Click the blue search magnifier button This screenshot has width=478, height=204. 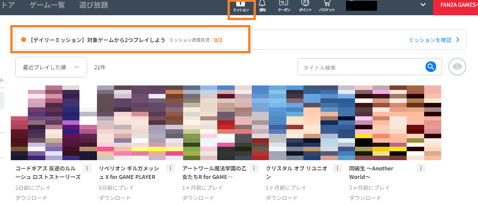431,67
